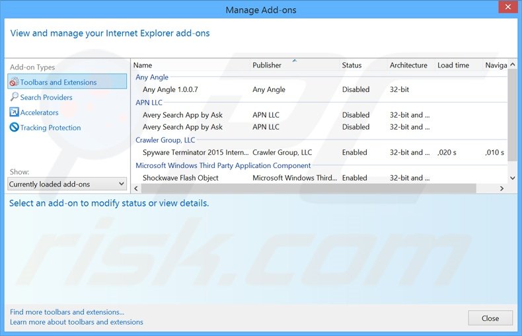Image resolution: width=522 pixels, height=336 pixels.
Task: Open Find more toolbars and extensions link
Action: click(67, 312)
